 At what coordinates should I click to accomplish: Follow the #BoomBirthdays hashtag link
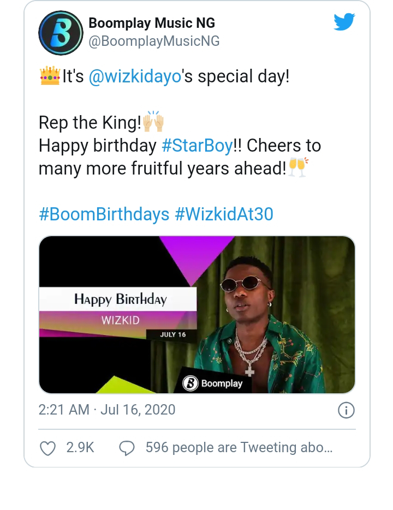[104, 214]
